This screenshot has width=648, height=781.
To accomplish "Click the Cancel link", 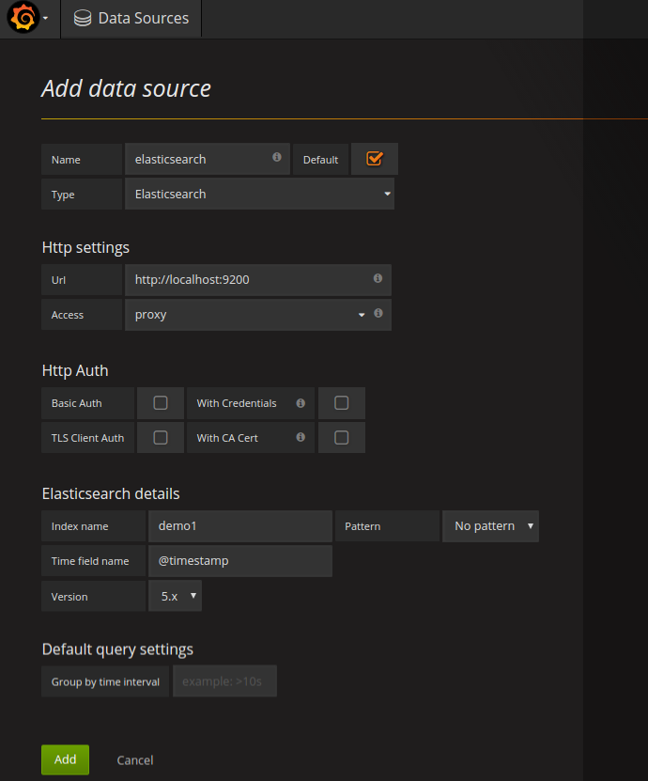I will [x=135, y=760].
